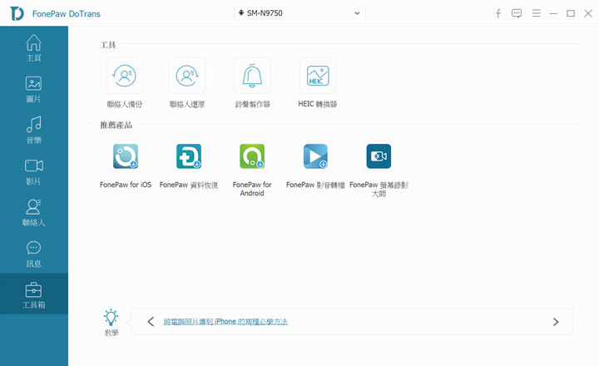Screen dimensions: 599x366
Task: Switch to 圖片 photos section
Action: pyautogui.click(x=34, y=89)
